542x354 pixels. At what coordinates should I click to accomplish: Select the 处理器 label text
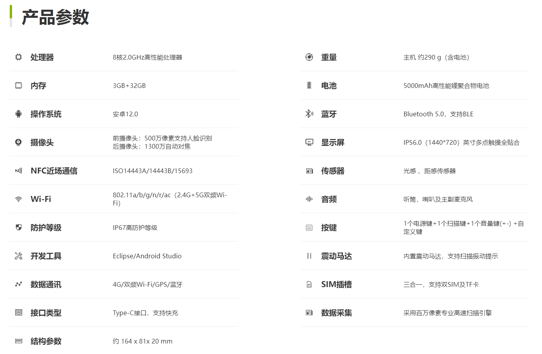42,57
